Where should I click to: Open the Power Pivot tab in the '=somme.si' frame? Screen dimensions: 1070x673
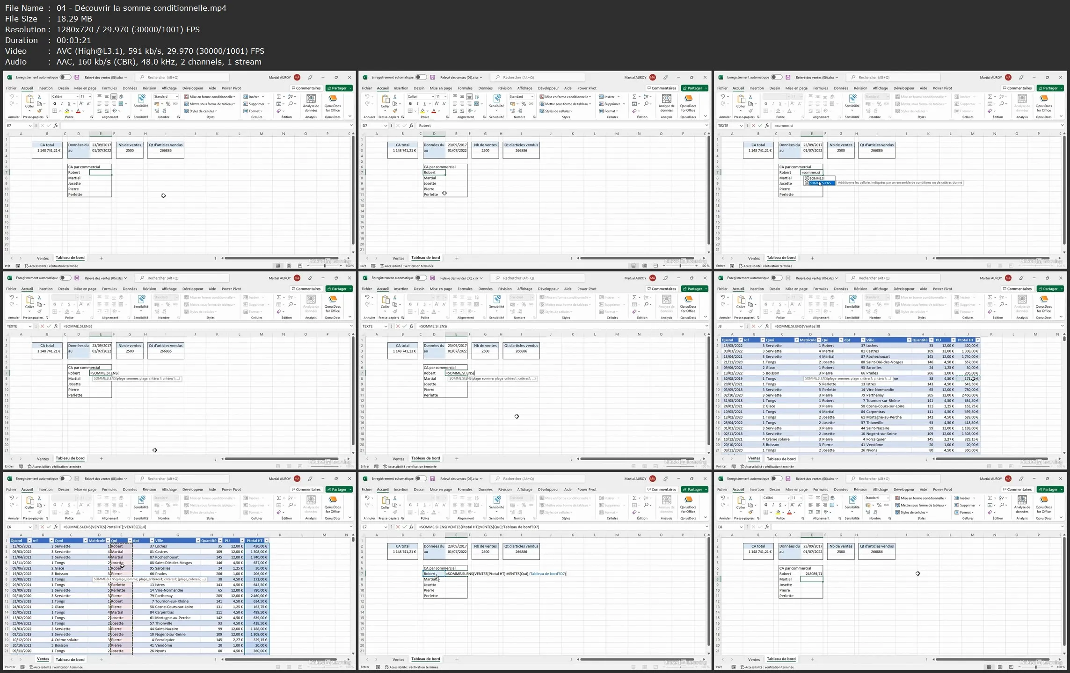tap(942, 88)
